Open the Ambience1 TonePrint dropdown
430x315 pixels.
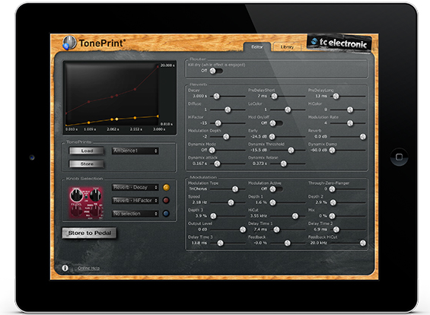pos(135,151)
